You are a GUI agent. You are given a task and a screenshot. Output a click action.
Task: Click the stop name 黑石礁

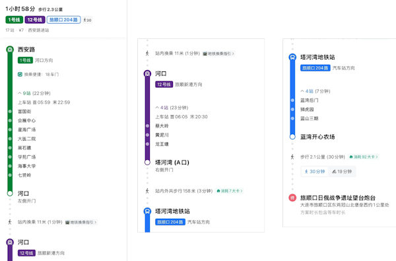(24, 148)
